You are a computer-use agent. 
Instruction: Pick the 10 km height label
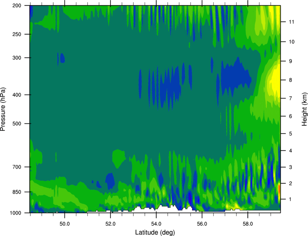(x=292, y=42)
